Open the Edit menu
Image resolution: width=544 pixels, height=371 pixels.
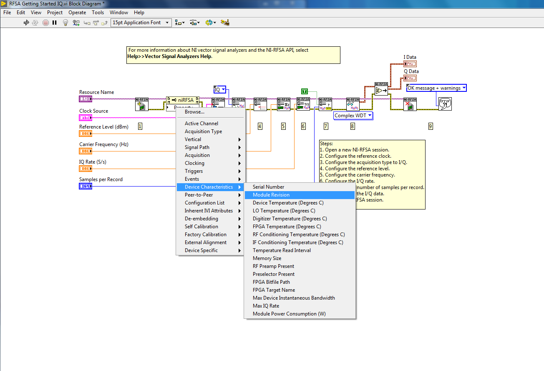pyautogui.click(x=21, y=13)
